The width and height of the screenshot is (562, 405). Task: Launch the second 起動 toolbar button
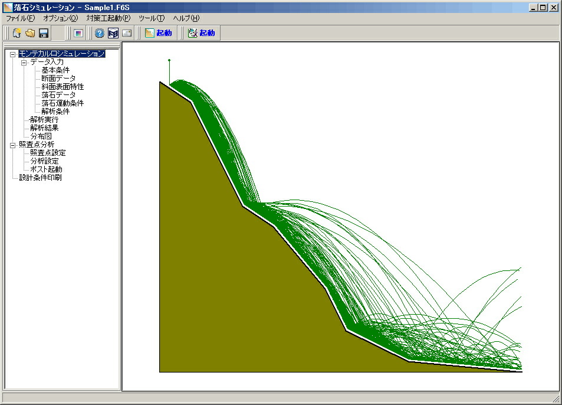coord(202,33)
